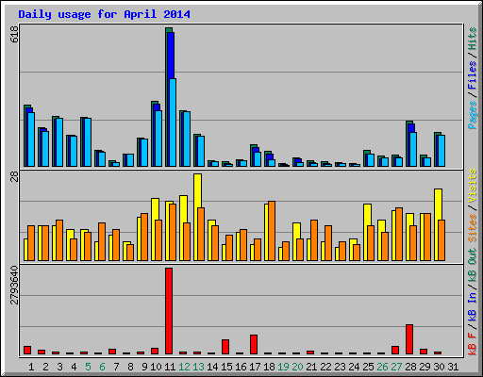Viewport: 483px width, 377px height.
Task: Click the 'Sites' legend label
Action: (472, 228)
